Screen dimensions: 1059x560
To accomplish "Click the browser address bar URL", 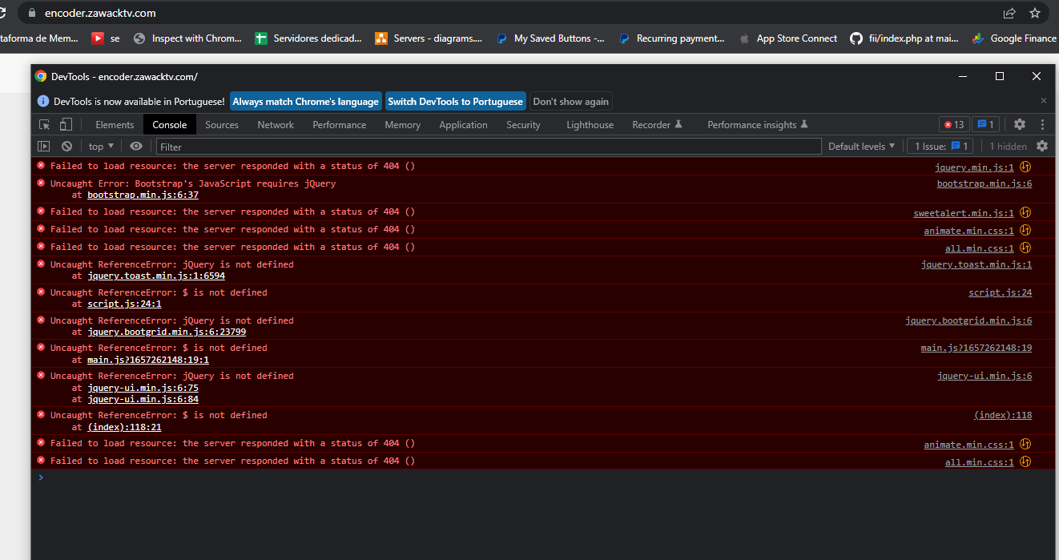I will 101,13.
